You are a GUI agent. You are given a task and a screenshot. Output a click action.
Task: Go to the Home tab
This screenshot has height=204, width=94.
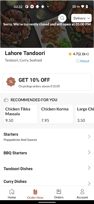coord(12,194)
